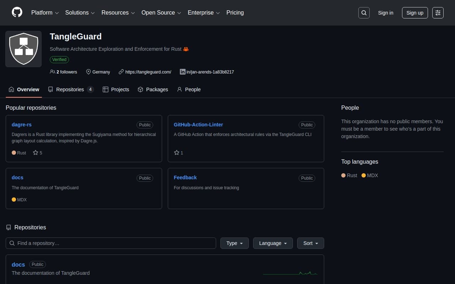Viewport: 455px width, 284px height.
Task: Open the Language filter dropdown
Action: click(273, 243)
